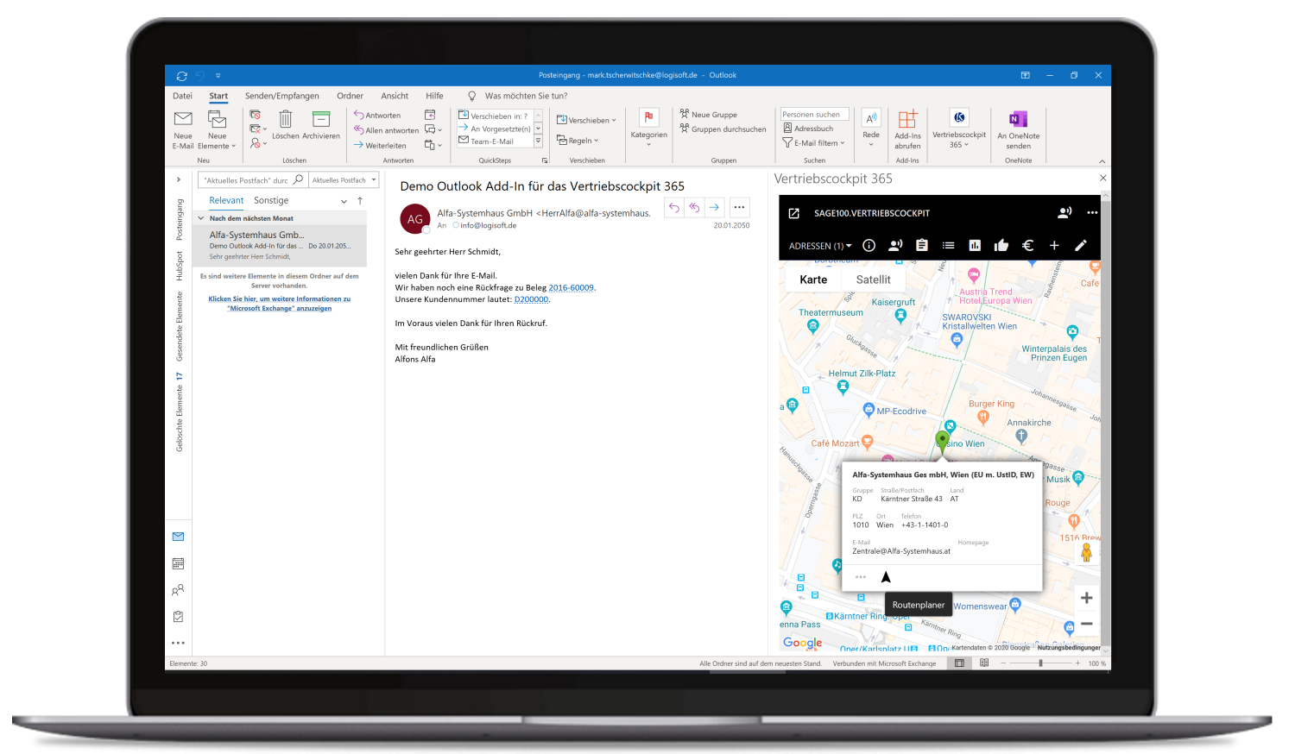The image size is (1295, 754).
Task: Click the plus icon in the cockpit toolbar
Action: tap(1054, 246)
